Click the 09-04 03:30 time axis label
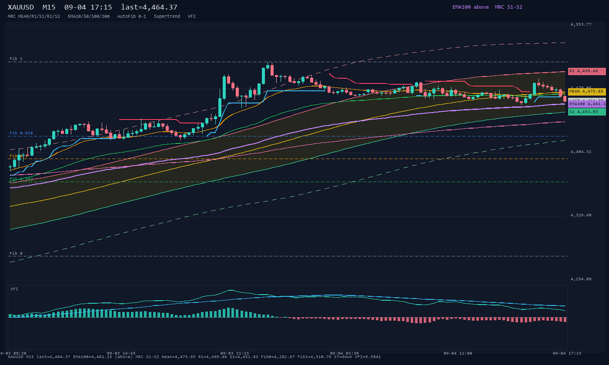The image size is (609, 365). (x=345, y=353)
